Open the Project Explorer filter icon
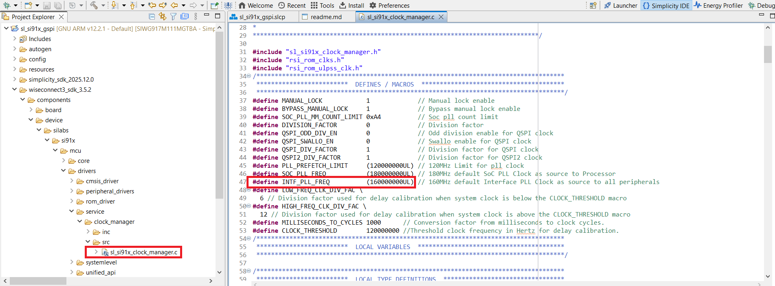This screenshot has height=286, width=775. tap(173, 17)
